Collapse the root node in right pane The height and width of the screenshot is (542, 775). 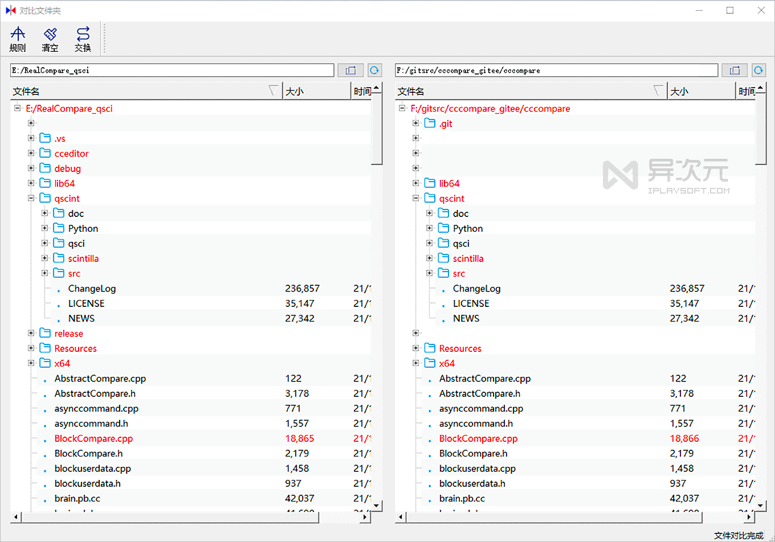point(402,108)
